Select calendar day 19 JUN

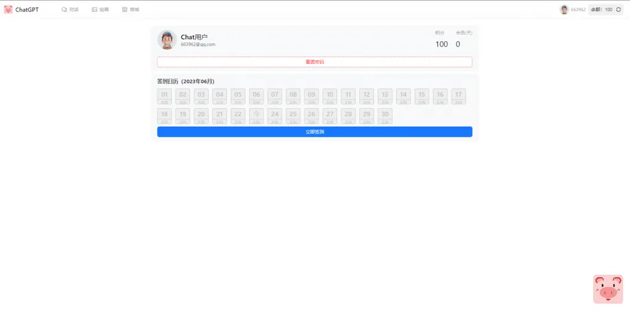(183, 116)
